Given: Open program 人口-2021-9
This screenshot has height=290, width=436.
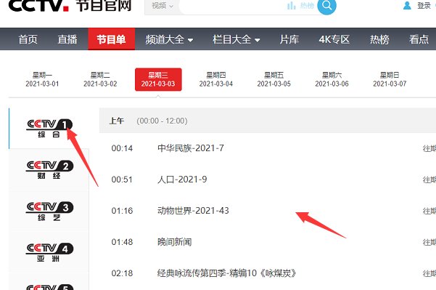Looking at the screenshot, I should tap(182, 179).
